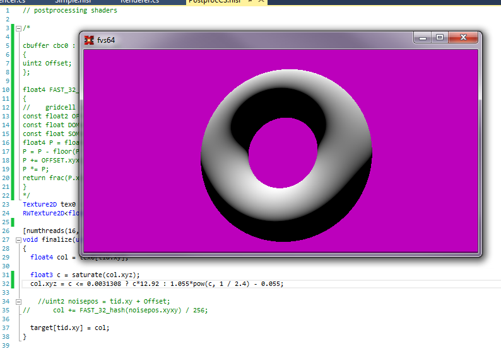Minimize the fvs64 render window
The image size is (501, 359).
click(422, 38)
